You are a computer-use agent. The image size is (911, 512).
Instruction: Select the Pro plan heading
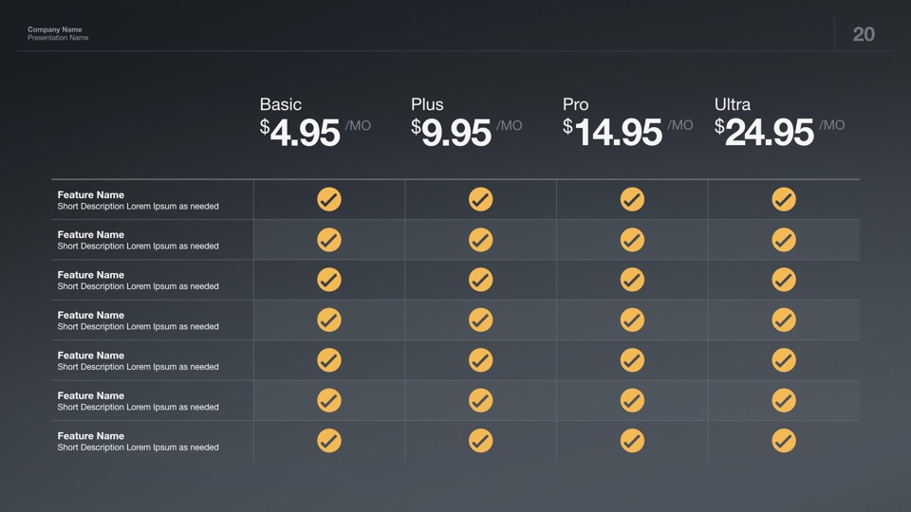pos(575,104)
